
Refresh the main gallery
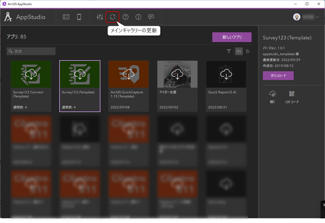[113, 17]
